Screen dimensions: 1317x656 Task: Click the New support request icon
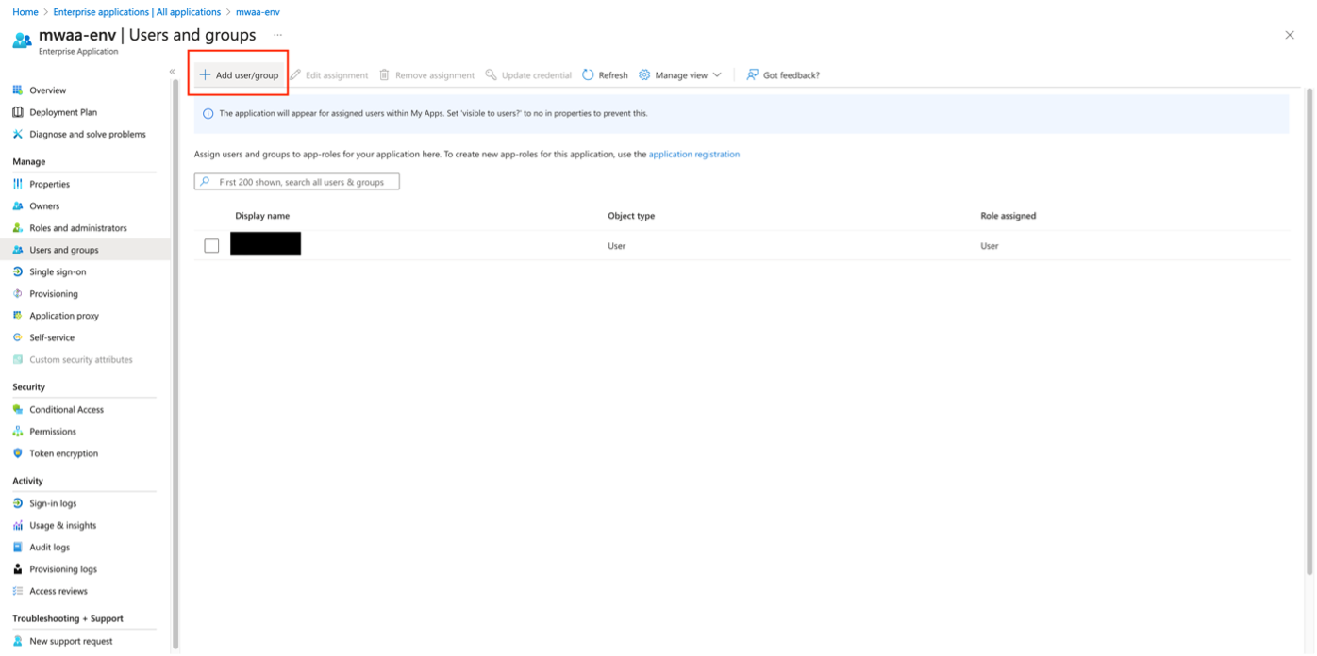17,641
